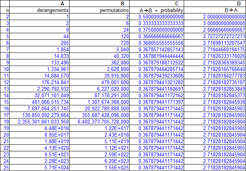Select probability cell 0.333333333333333

(x=157, y=23)
